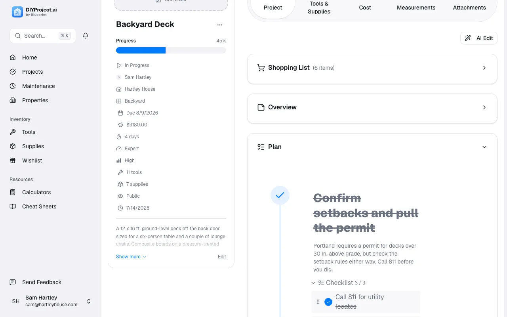507x317 pixels.
Task: Click the wrench icon beside 11 tools
Action: pyautogui.click(x=120, y=172)
